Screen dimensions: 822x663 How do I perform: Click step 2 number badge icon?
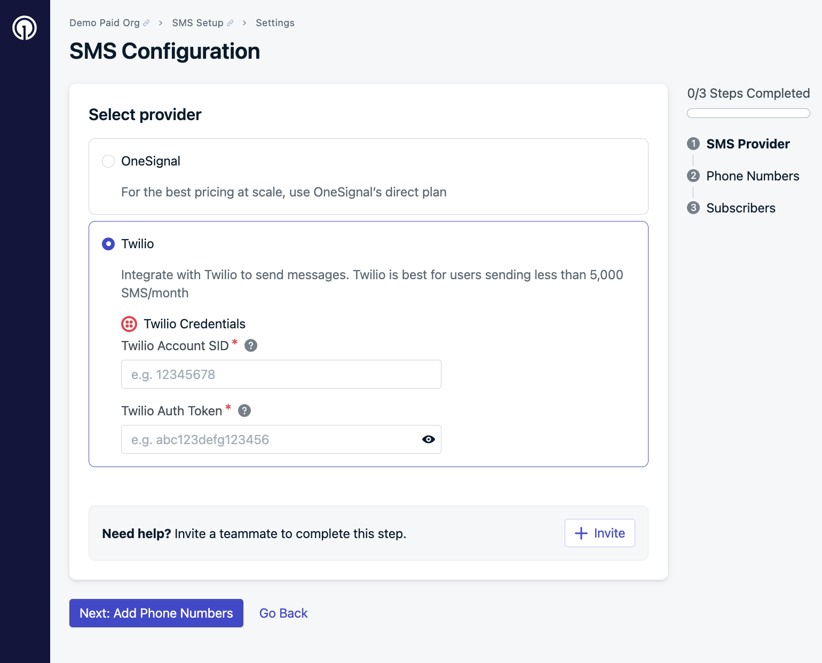click(x=693, y=176)
